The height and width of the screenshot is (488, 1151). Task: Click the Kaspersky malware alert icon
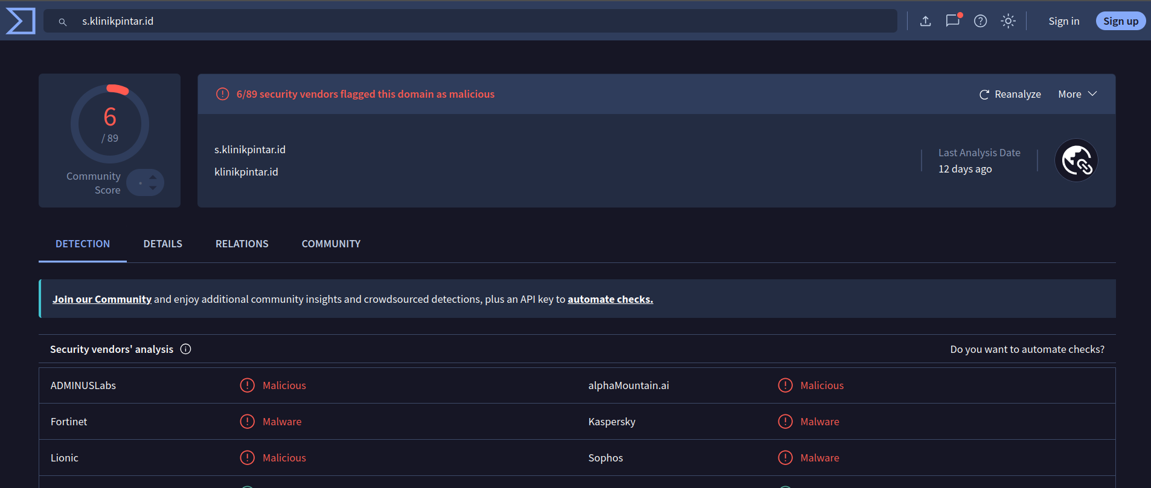(785, 422)
